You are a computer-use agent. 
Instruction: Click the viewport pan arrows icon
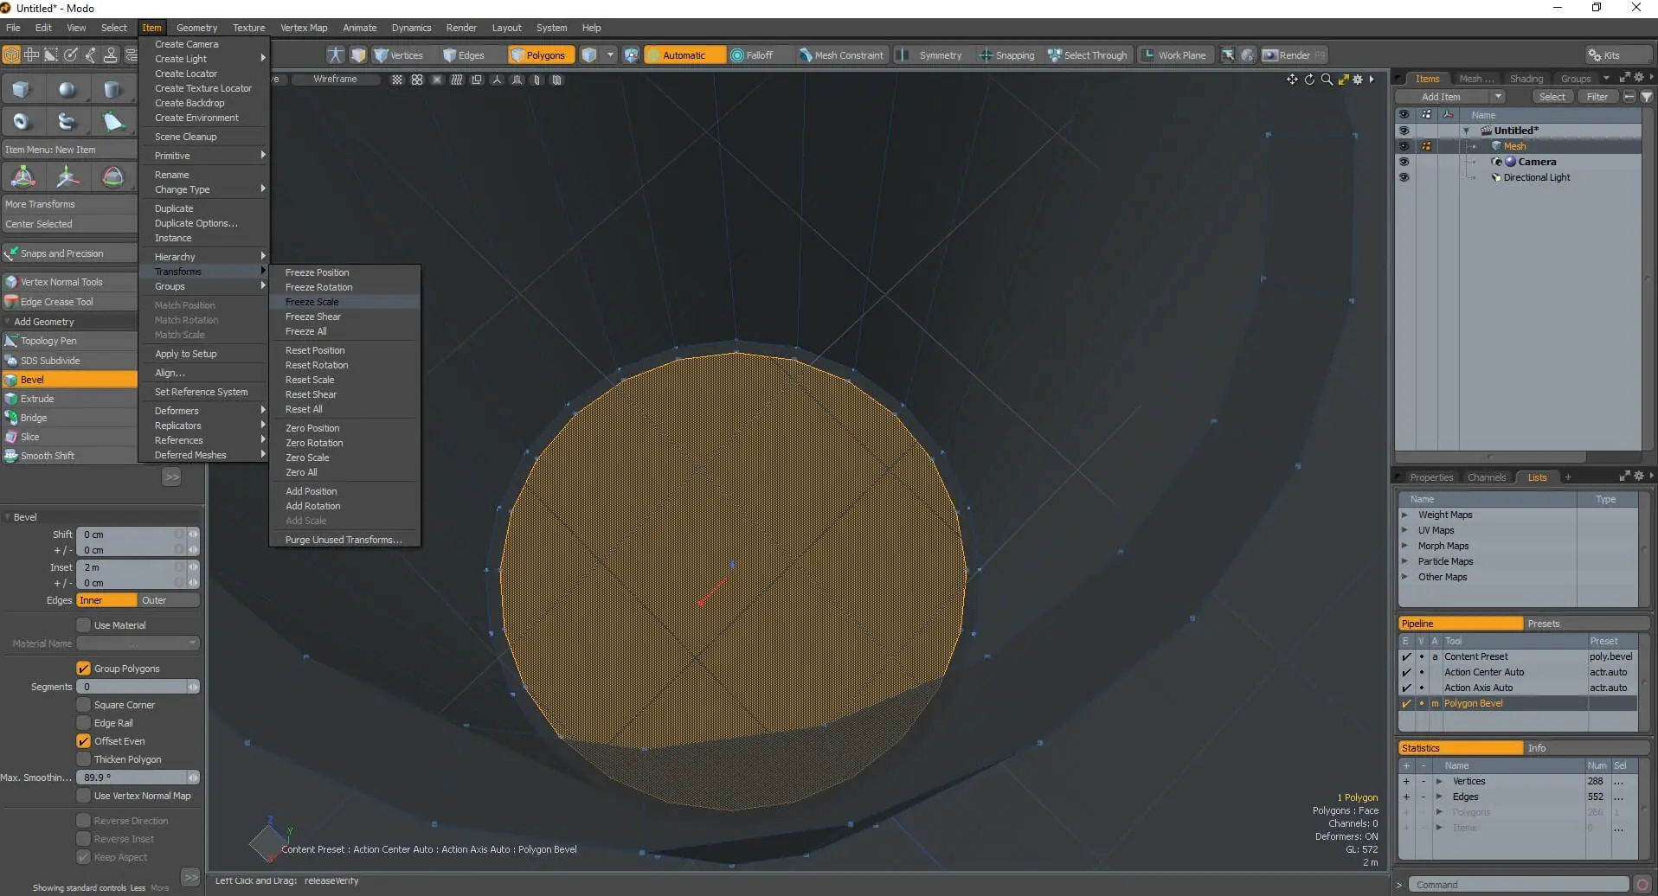coord(1292,80)
